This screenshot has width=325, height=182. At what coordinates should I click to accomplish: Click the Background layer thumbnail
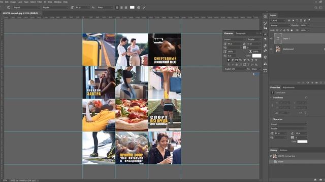(x=278, y=49)
